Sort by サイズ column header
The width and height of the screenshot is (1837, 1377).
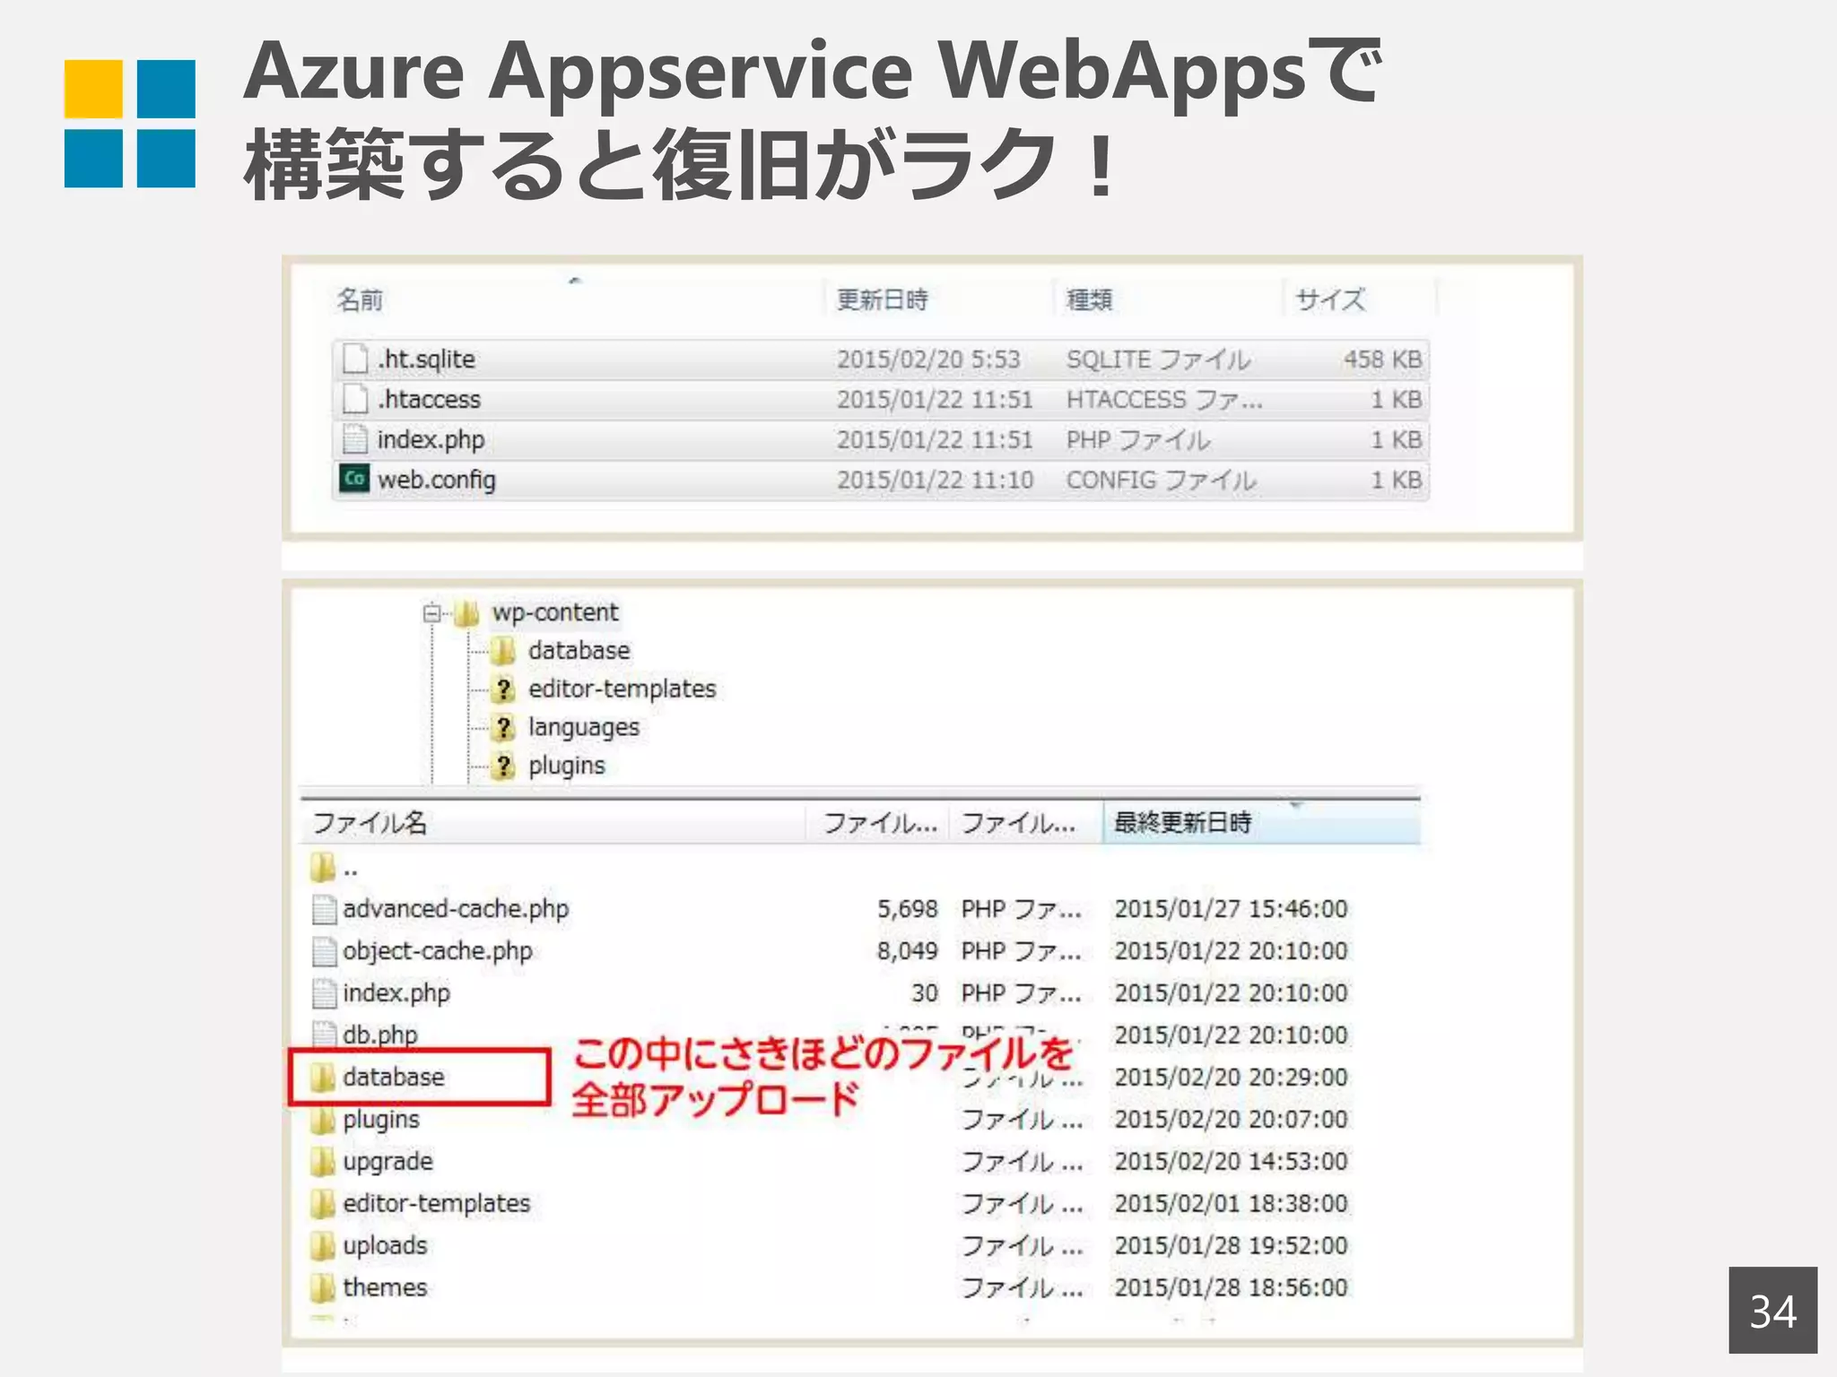(1330, 299)
